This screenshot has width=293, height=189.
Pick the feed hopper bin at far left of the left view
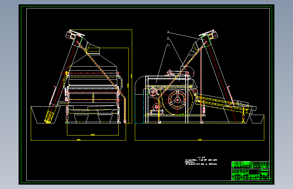click(x=46, y=115)
